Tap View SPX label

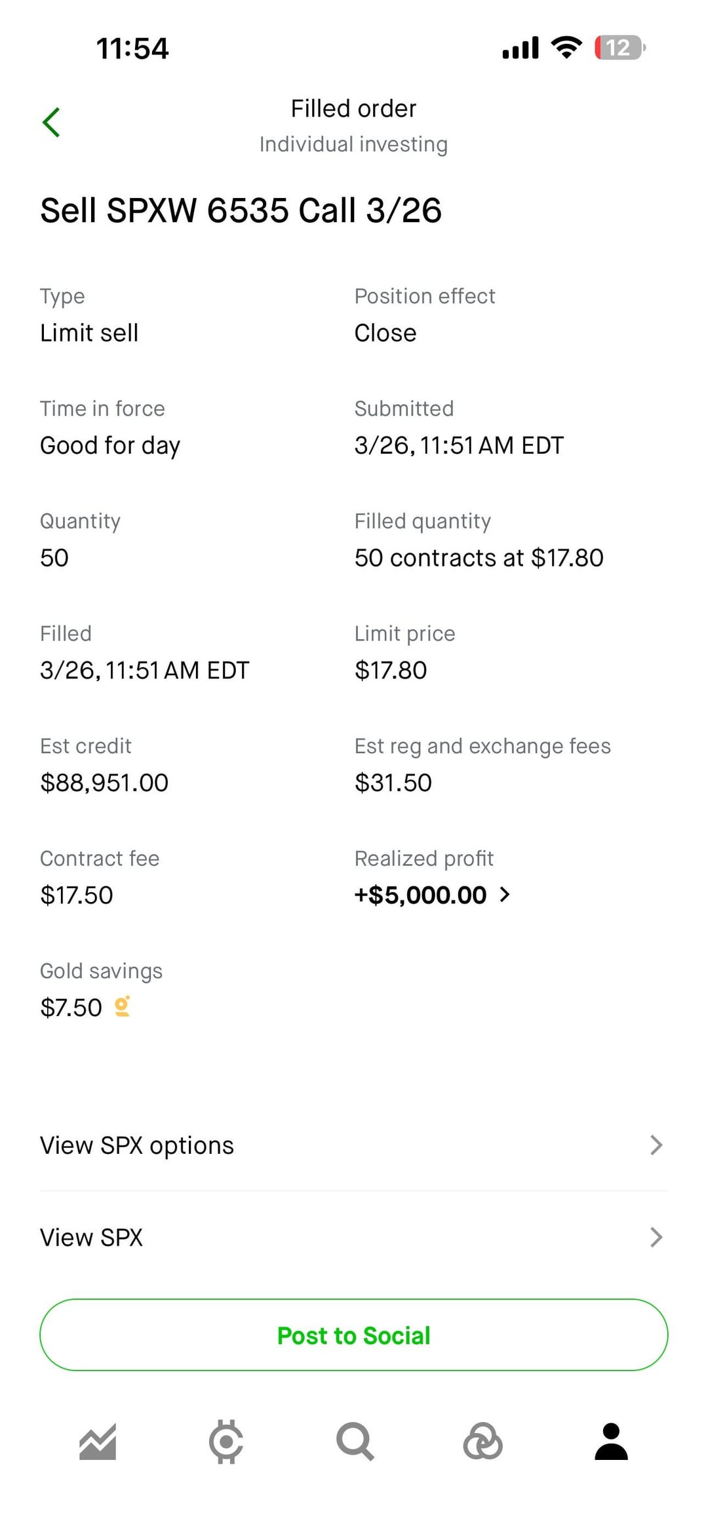(91, 1237)
